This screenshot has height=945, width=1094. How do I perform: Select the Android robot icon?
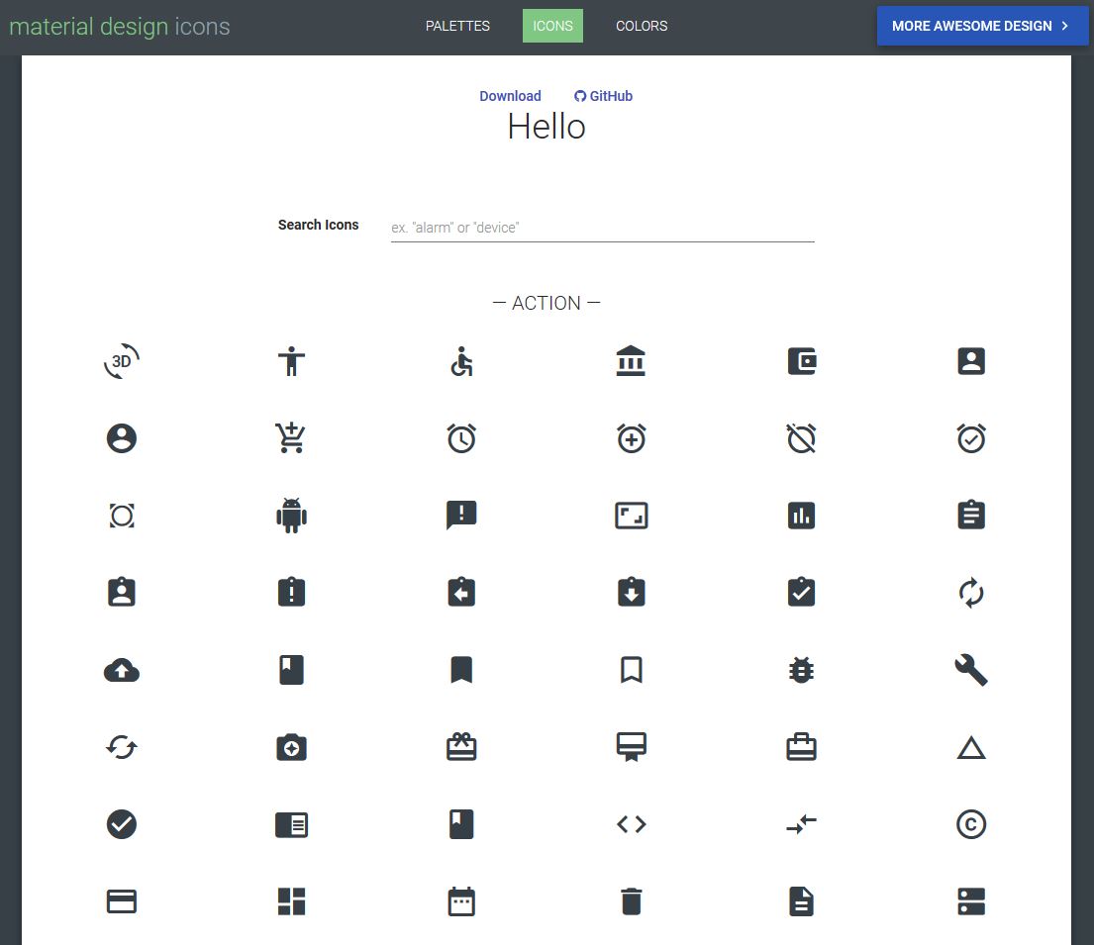coord(291,515)
